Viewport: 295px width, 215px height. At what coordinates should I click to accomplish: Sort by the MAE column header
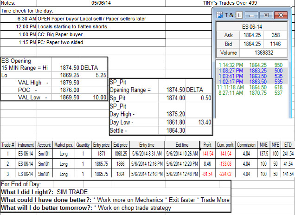(x=263, y=145)
